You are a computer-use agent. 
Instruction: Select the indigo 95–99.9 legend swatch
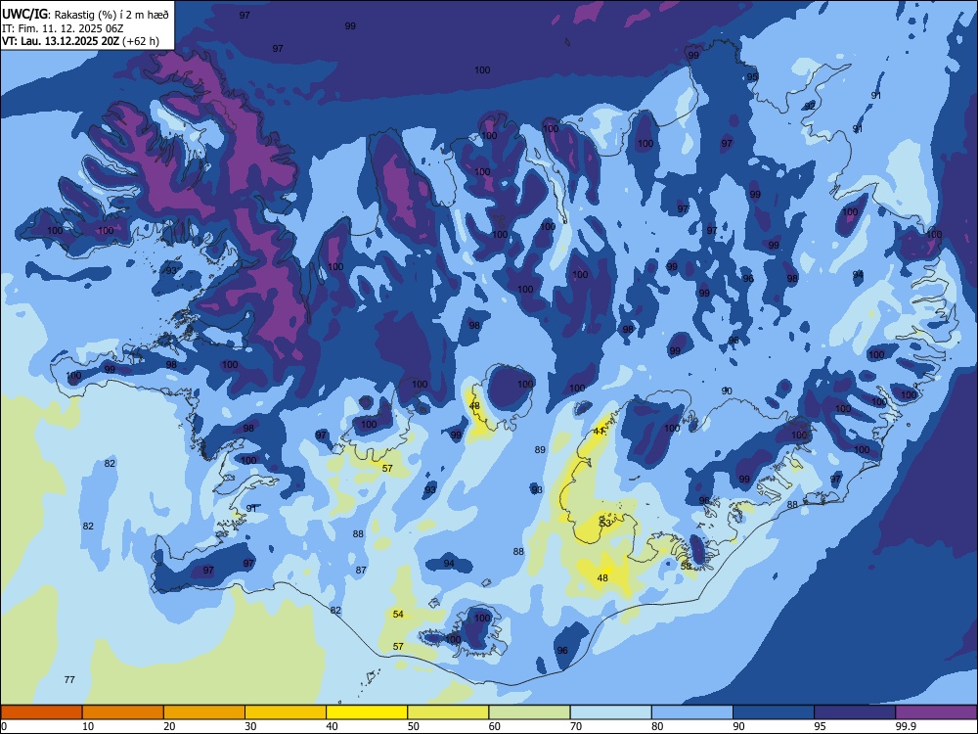(855, 712)
